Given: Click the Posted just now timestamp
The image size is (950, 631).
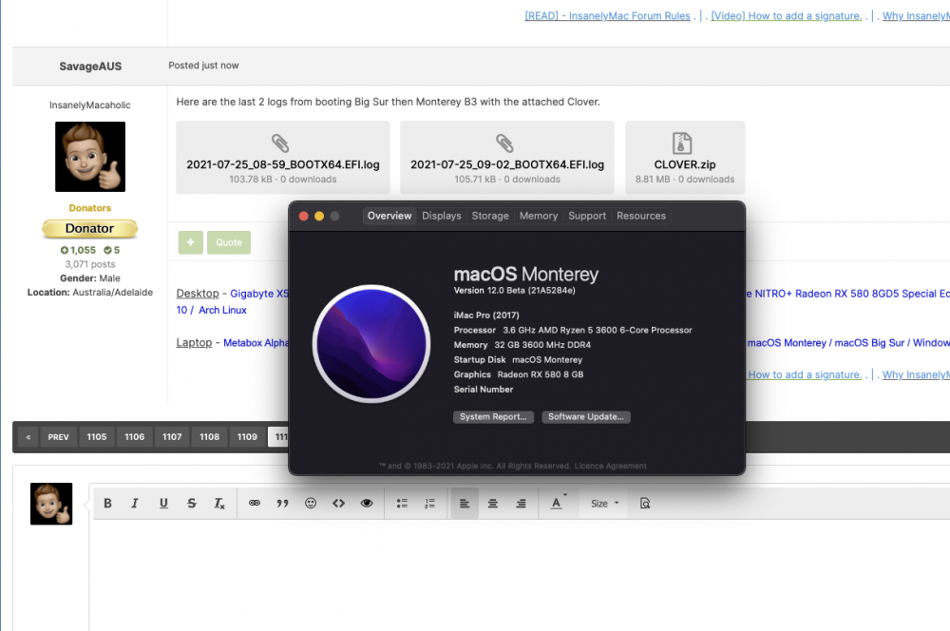Looking at the screenshot, I should [203, 66].
